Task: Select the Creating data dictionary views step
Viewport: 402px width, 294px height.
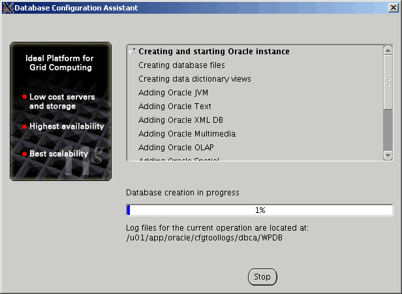Action: [x=194, y=79]
